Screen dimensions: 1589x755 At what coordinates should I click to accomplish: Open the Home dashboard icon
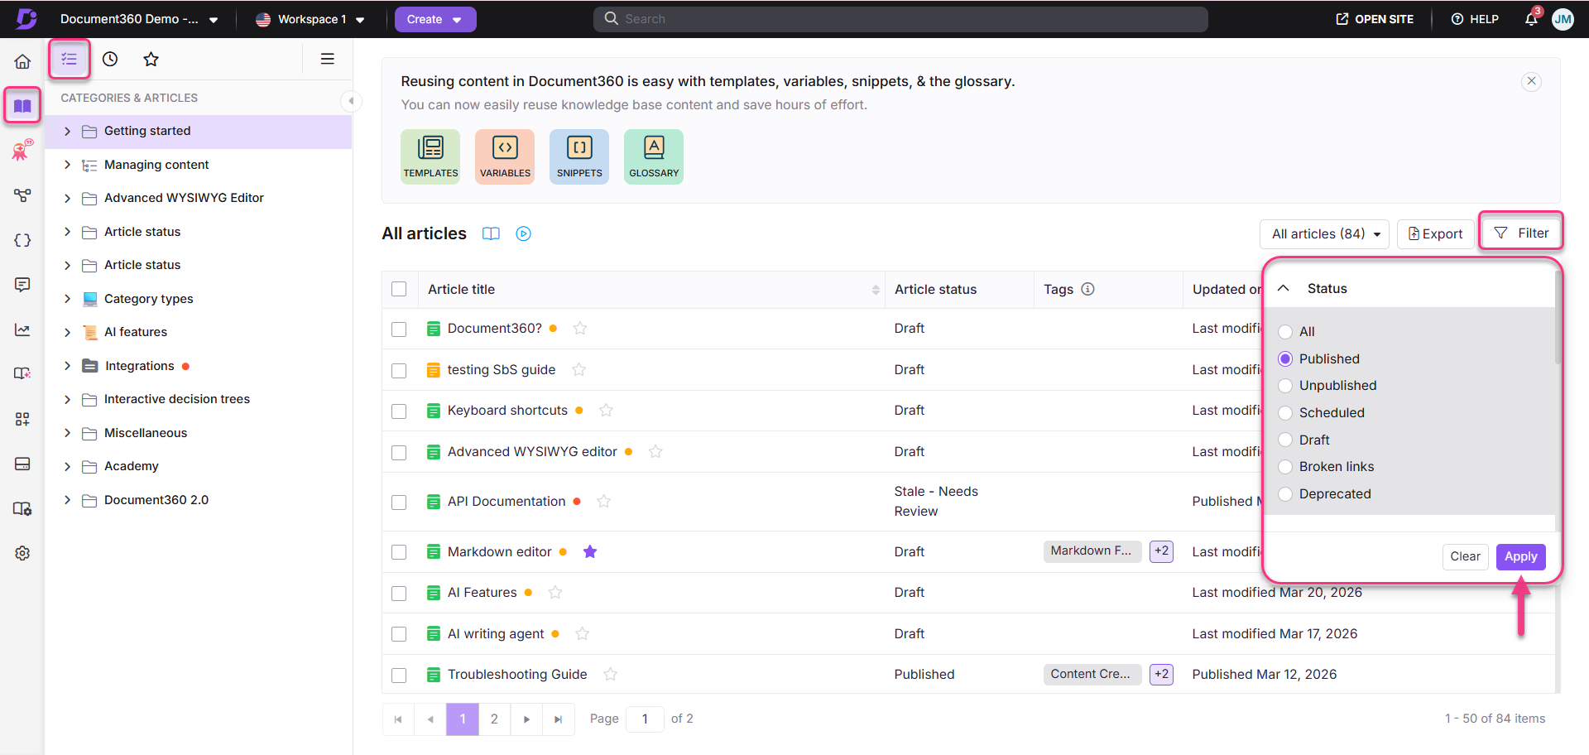point(22,60)
